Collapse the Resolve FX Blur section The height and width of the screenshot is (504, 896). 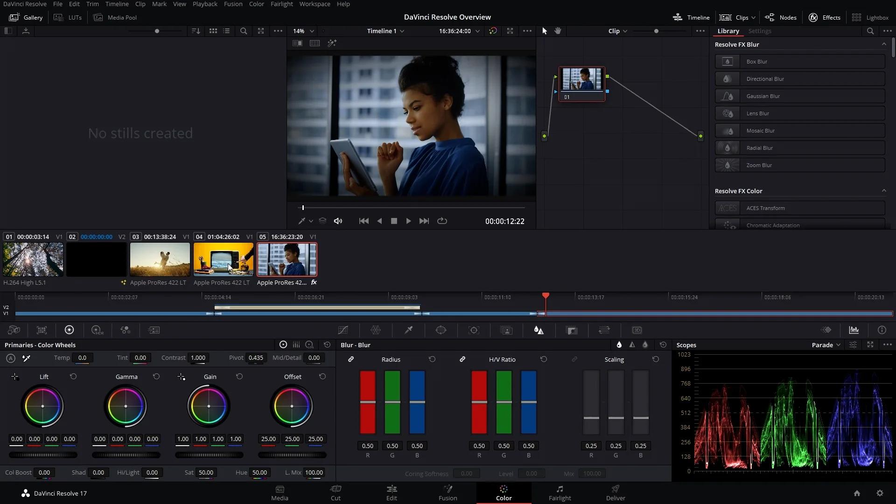[x=883, y=44]
